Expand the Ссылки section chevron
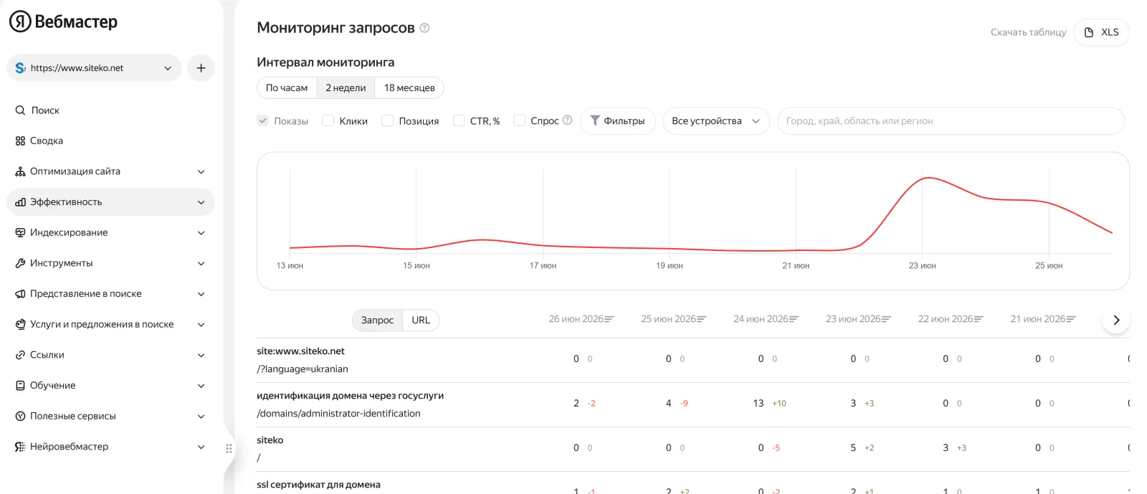Image resolution: width=1147 pixels, height=494 pixels. pyautogui.click(x=201, y=356)
